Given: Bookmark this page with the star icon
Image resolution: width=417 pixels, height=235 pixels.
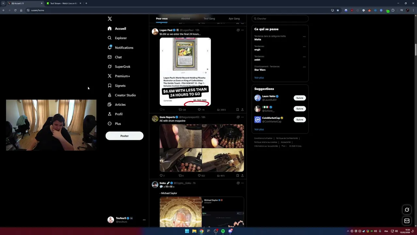Looking at the screenshot, I should pos(338,10).
